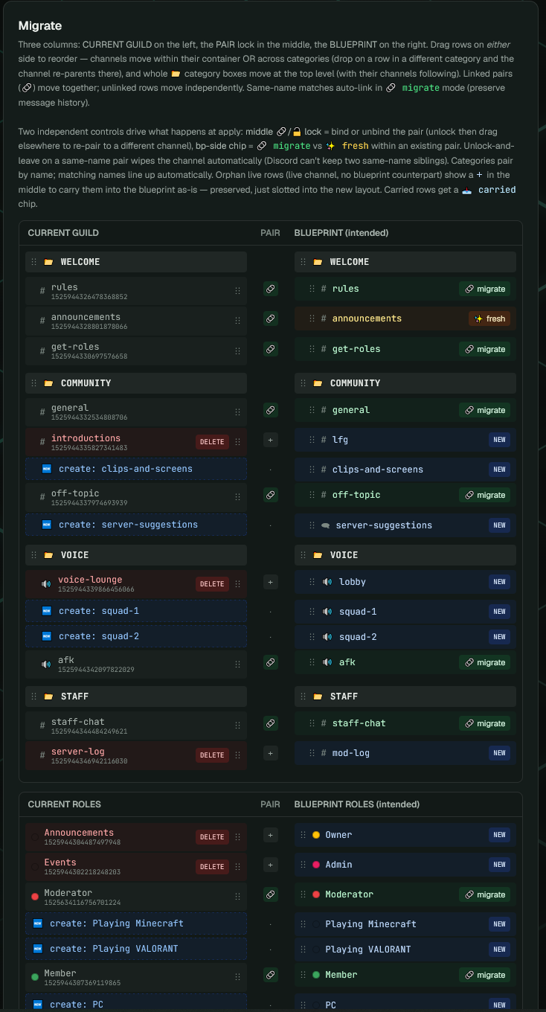Viewport: 546px width, 1012px height.
Task: Click the DELETE badge on introductions
Action: tap(212, 442)
